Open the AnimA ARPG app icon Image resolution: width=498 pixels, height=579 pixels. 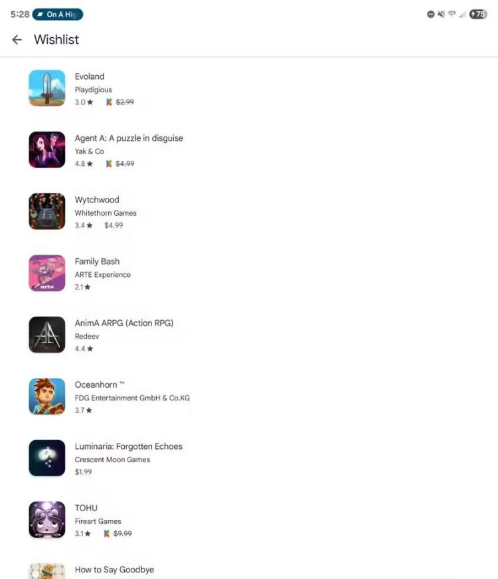coord(47,335)
